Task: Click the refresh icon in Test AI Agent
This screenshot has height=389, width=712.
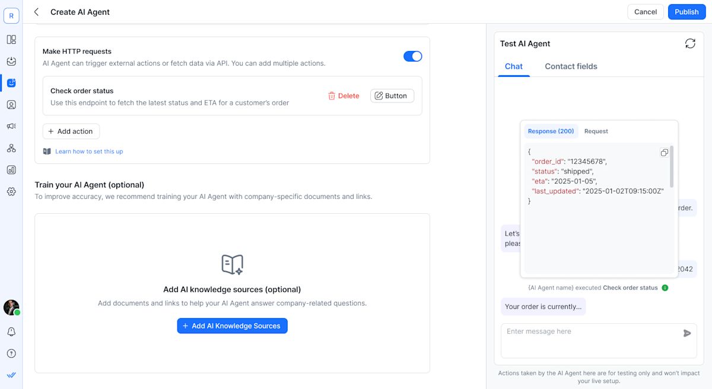Action: click(x=690, y=44)
